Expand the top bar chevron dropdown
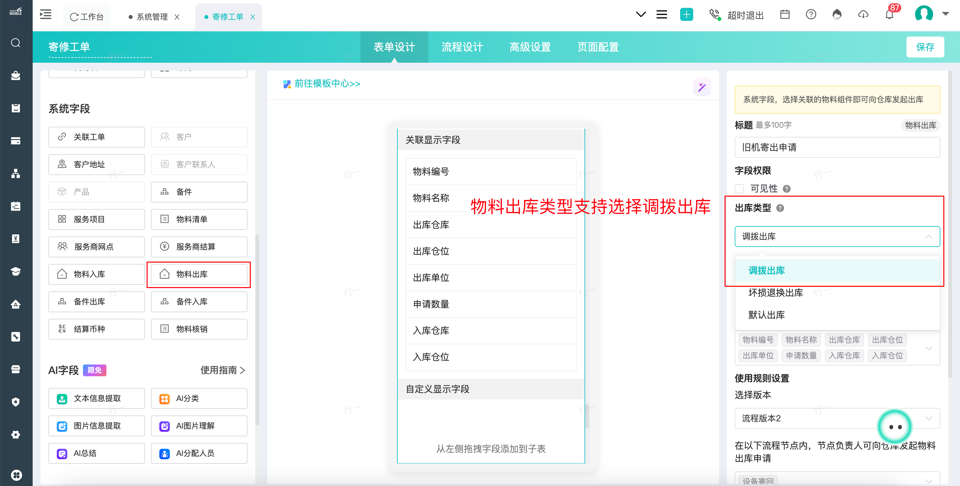This screenshot has height=486, width=960. (641, 15)
